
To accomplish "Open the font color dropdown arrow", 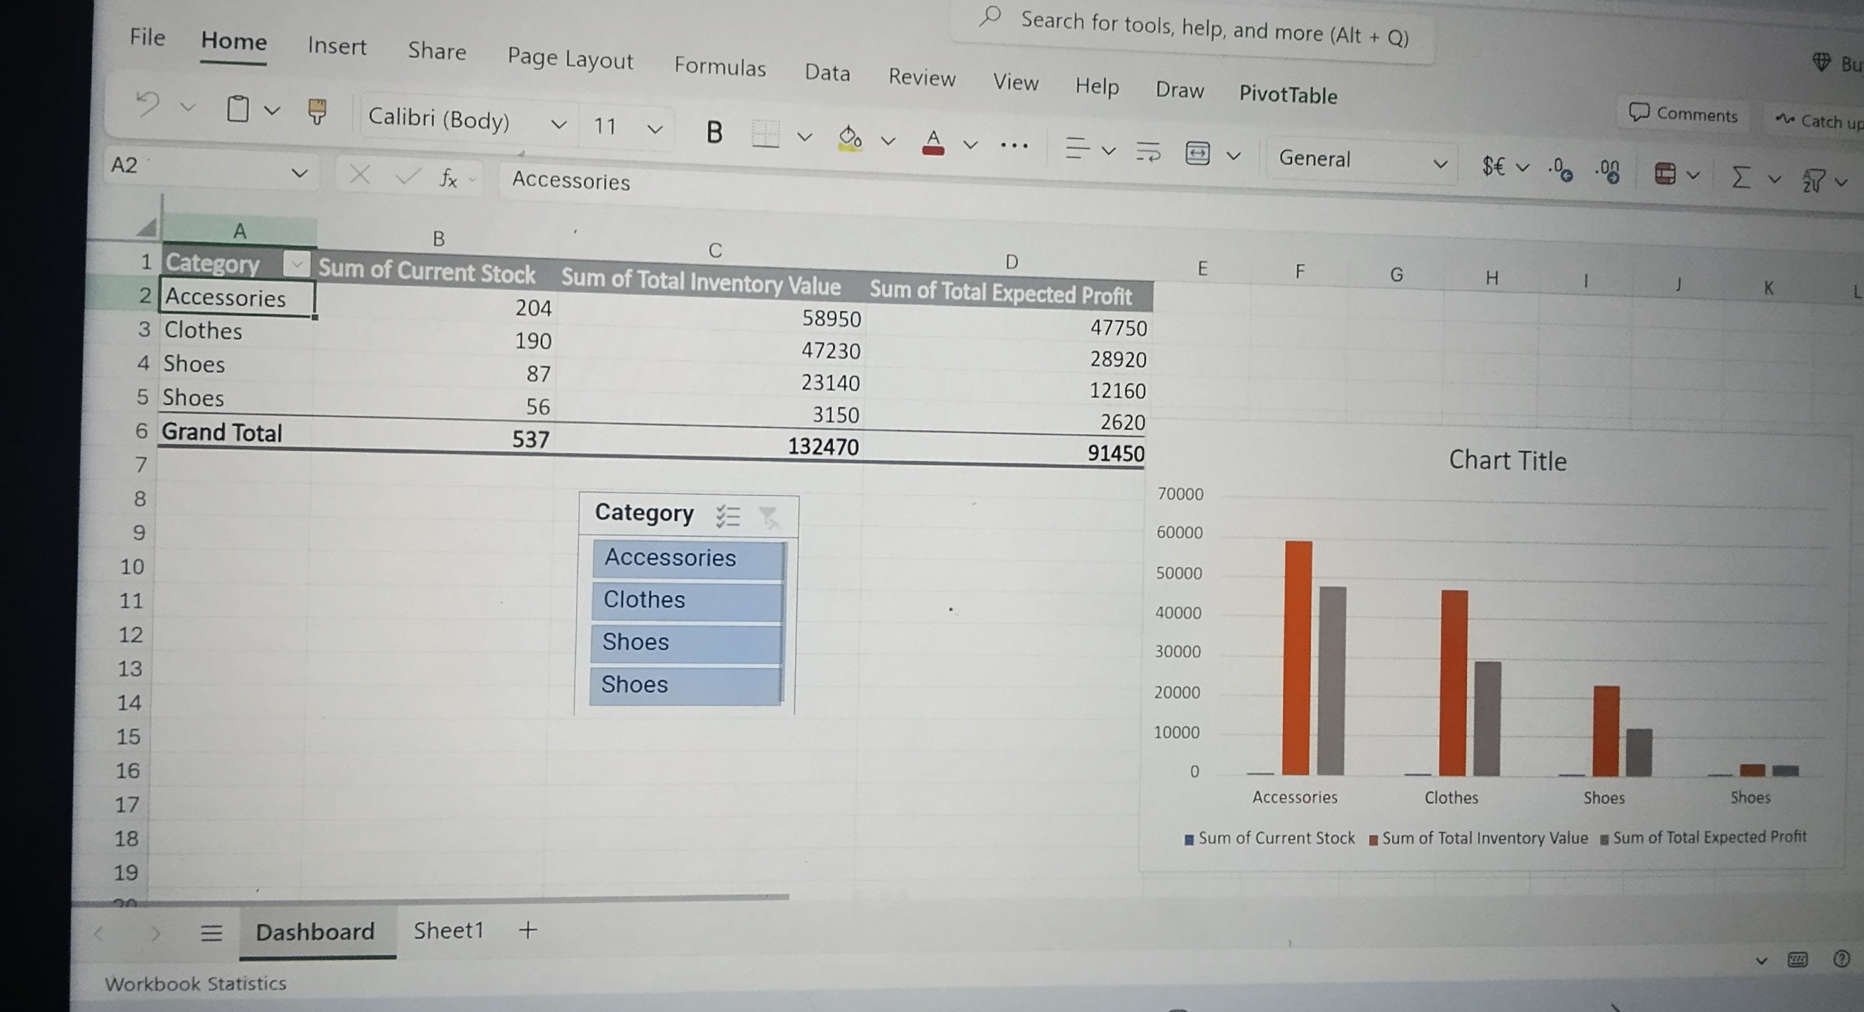I will (x=971, y=145).
